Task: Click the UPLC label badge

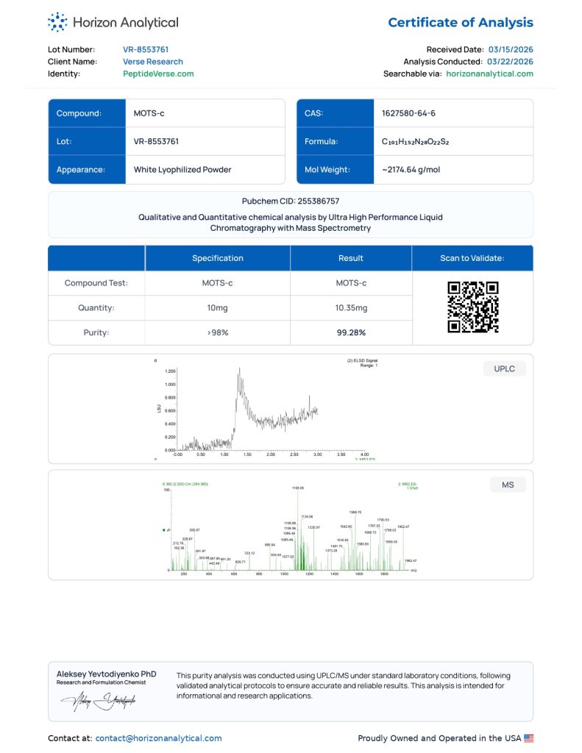Action: point(504,369)
